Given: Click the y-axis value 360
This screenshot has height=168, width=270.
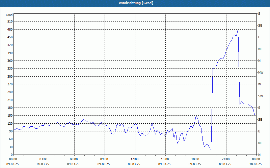Looking at the screenshot, I should pyautogui.click(x=10, y=61).
